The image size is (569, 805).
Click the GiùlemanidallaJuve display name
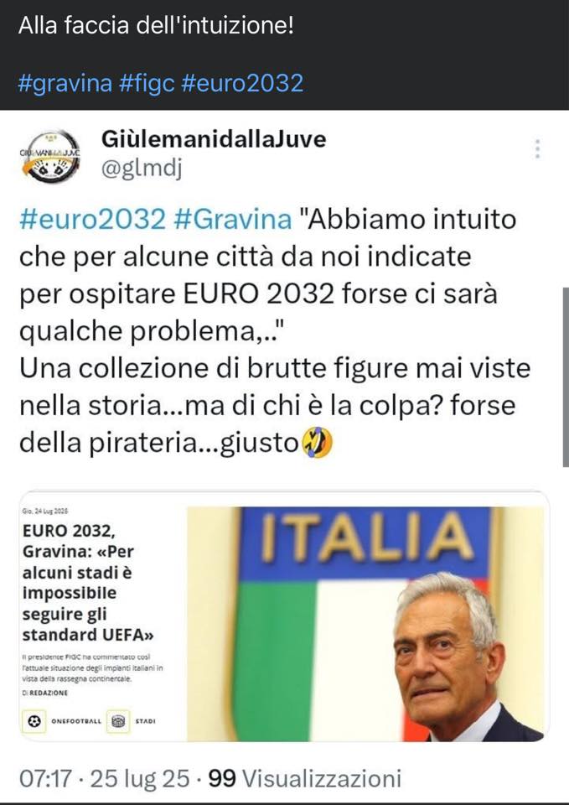click(214, 138)
